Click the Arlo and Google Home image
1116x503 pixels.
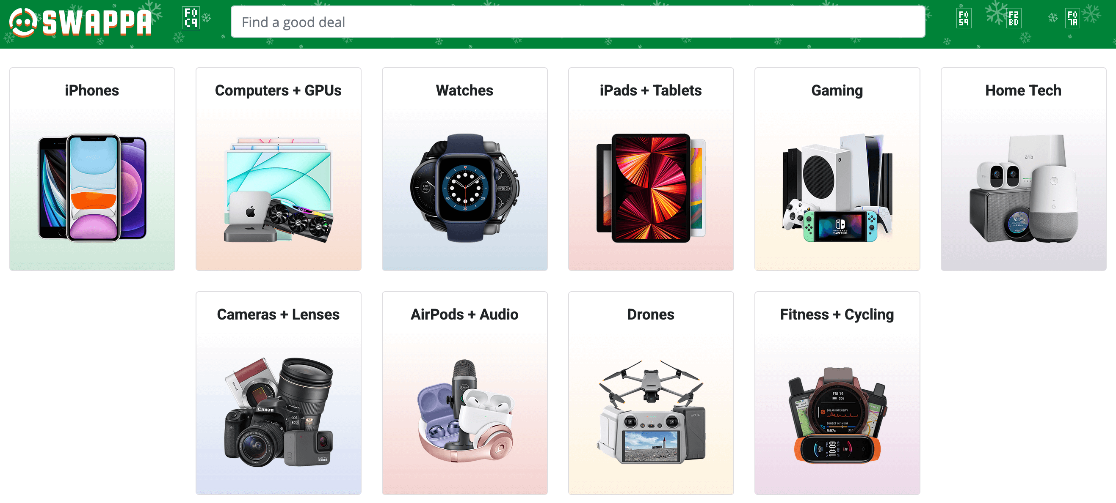tap(1023, 188)
